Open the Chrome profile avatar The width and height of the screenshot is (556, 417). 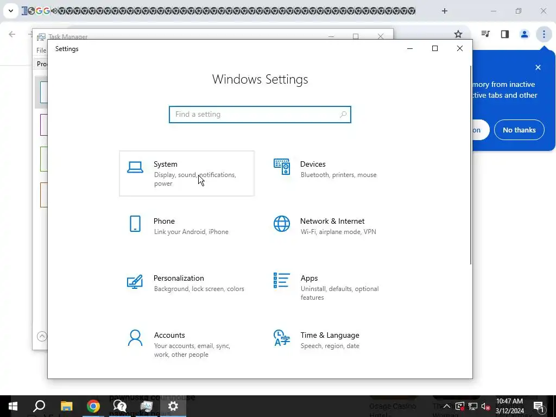[525, 34]
